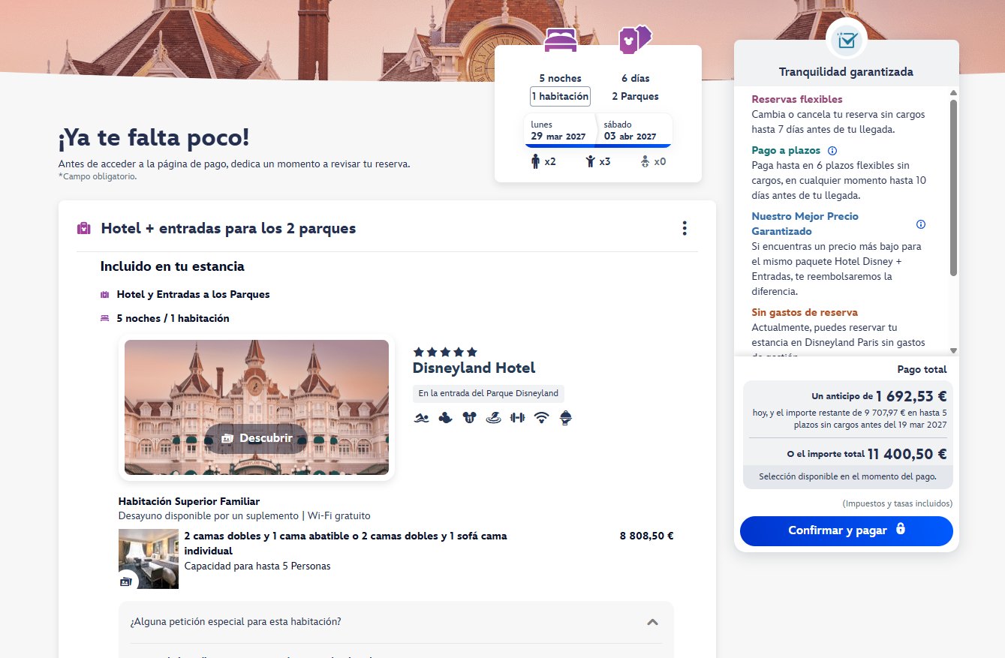1005x658 pixels.
Task: Click the purple bed icon above 5 noches
Action: [x=560, y=40]
